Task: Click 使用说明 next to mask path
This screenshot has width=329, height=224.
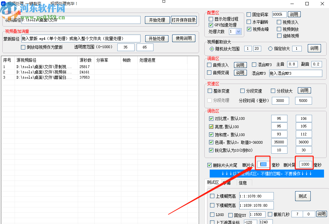Action: pyautogui.click(x=184, y=38)
